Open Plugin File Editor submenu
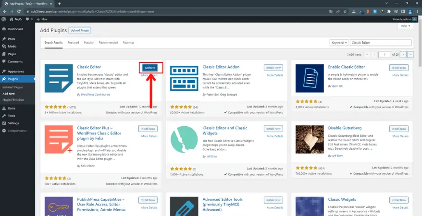422x216 pixels. [x=13, y=100]
